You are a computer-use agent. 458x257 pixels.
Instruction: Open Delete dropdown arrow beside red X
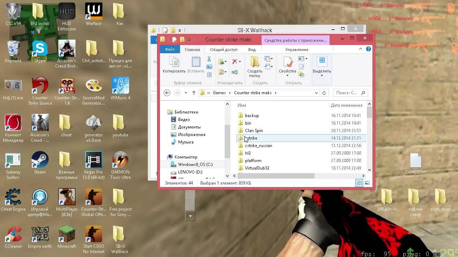(x=240, y=62)
